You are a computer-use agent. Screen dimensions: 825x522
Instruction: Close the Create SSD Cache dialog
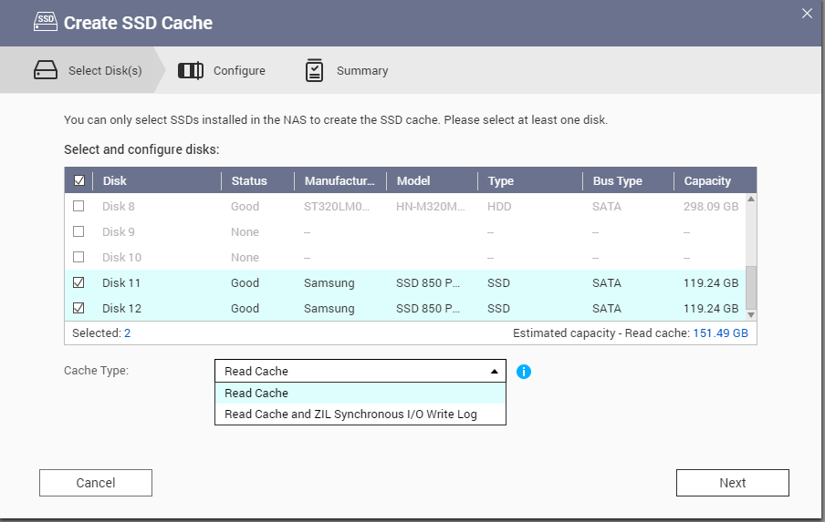[807, 14]
